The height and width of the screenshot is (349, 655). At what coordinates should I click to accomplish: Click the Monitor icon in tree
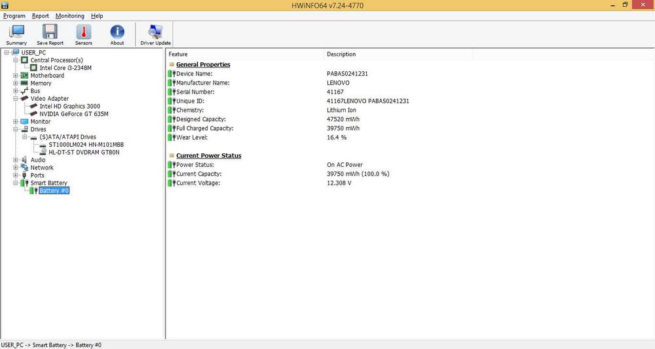(x=25, y=122)
